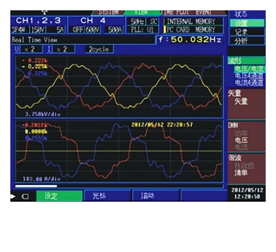The height and width of the screenshot is (252, 276).
Task: Open the 矢量 vector view
Action: [x=241, y=101]
